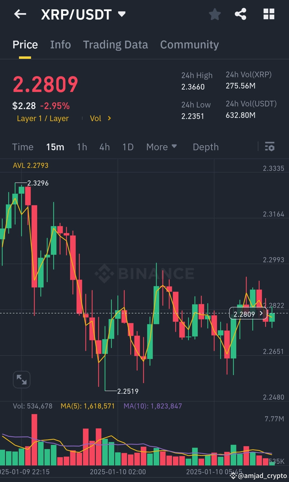Tap the 24h Vol(XRP) value 275.56M
This screenshot has height=482, width=289.
[241, 86]
